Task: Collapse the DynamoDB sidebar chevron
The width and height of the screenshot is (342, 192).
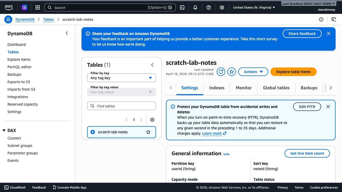Action: point(67,33)
